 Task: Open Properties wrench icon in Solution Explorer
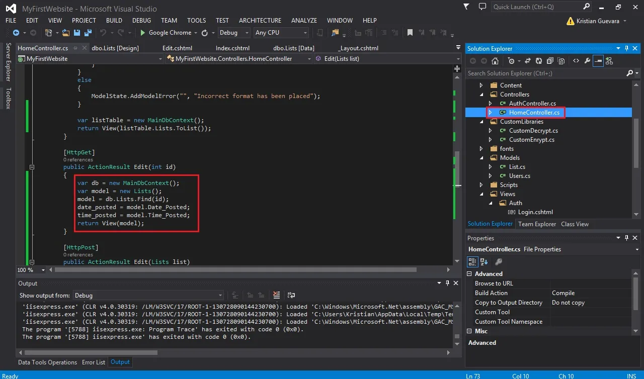click(587, 61)
